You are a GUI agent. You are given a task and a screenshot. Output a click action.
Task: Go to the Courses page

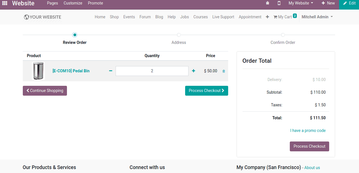point(200,17)
